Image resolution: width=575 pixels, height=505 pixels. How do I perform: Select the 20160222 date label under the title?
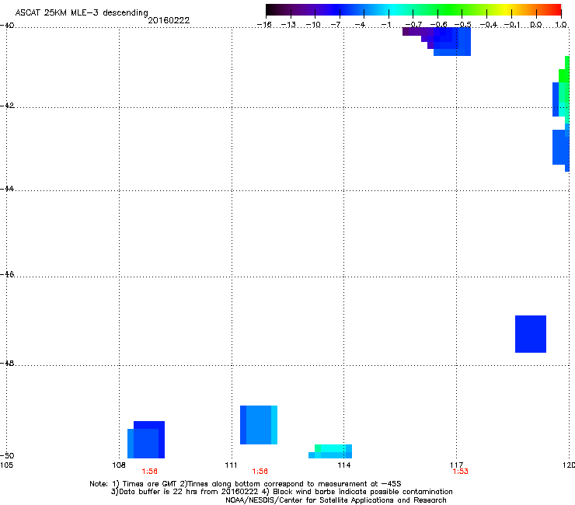pos(169,20)
